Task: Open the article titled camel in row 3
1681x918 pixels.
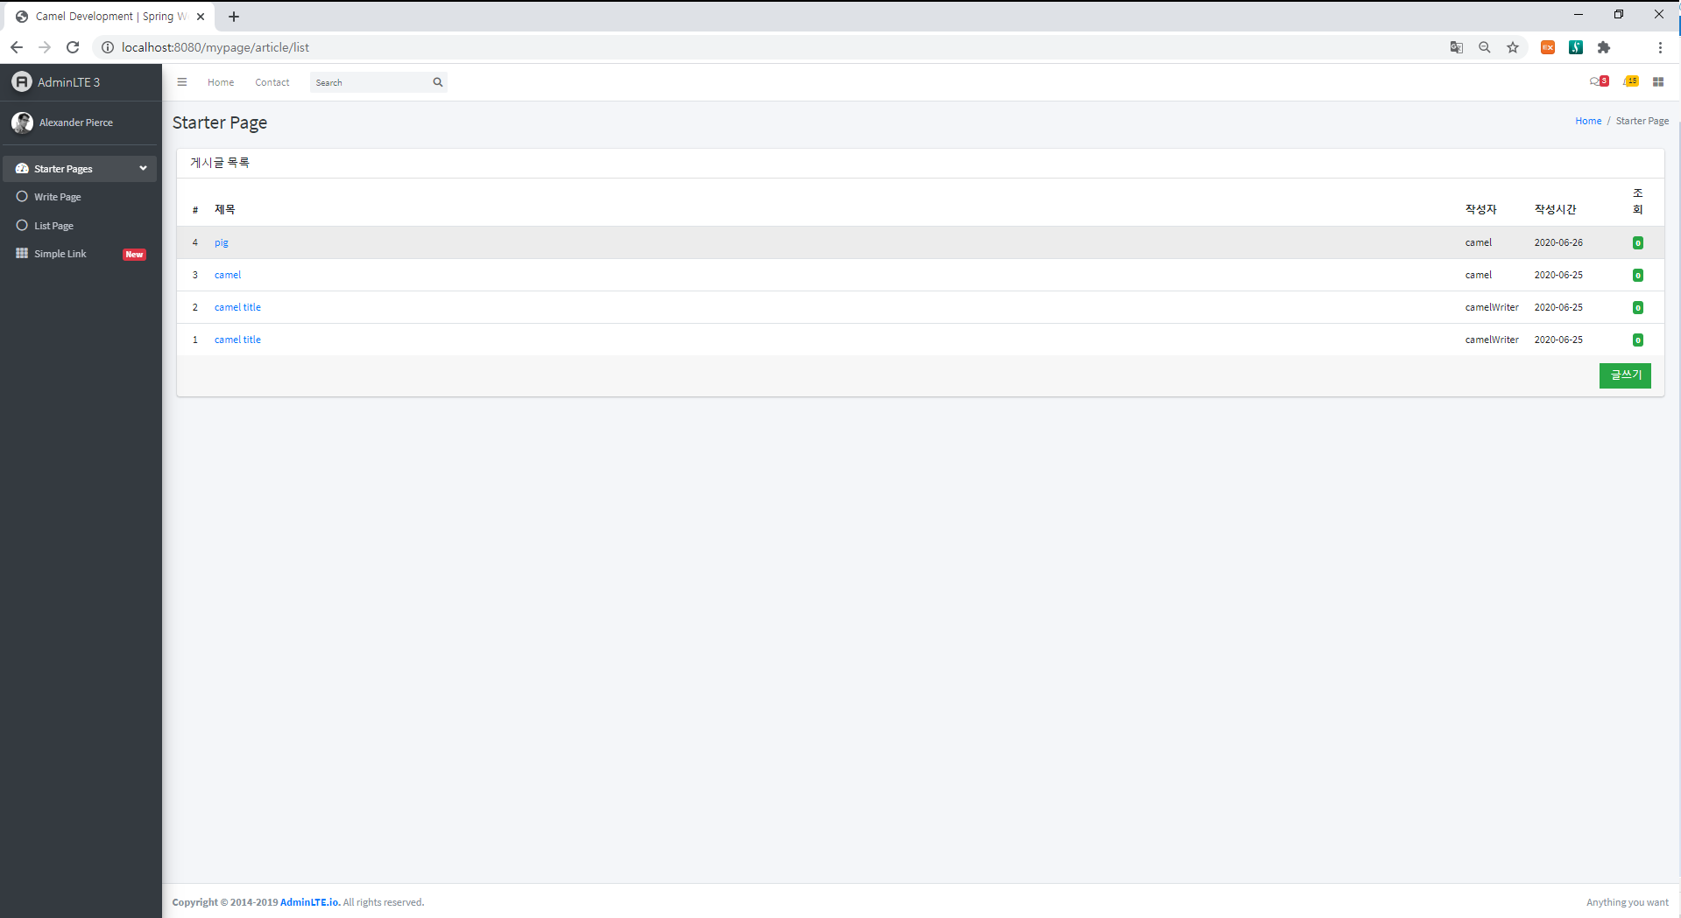Action: tap(228, 275)
